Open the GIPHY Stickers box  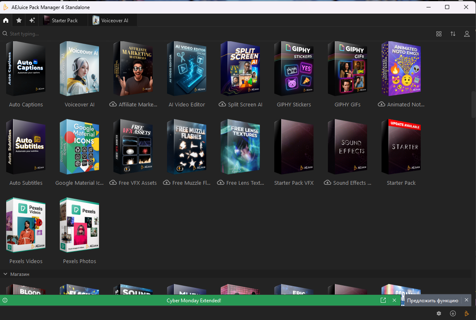[x=294, y=68]
